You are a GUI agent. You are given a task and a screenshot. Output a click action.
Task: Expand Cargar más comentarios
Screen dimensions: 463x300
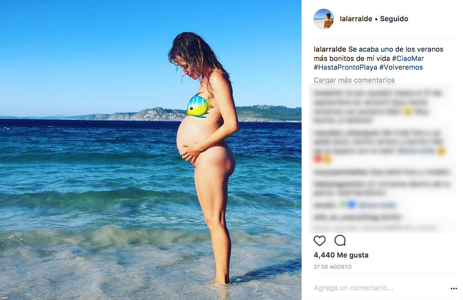point(354,80)
